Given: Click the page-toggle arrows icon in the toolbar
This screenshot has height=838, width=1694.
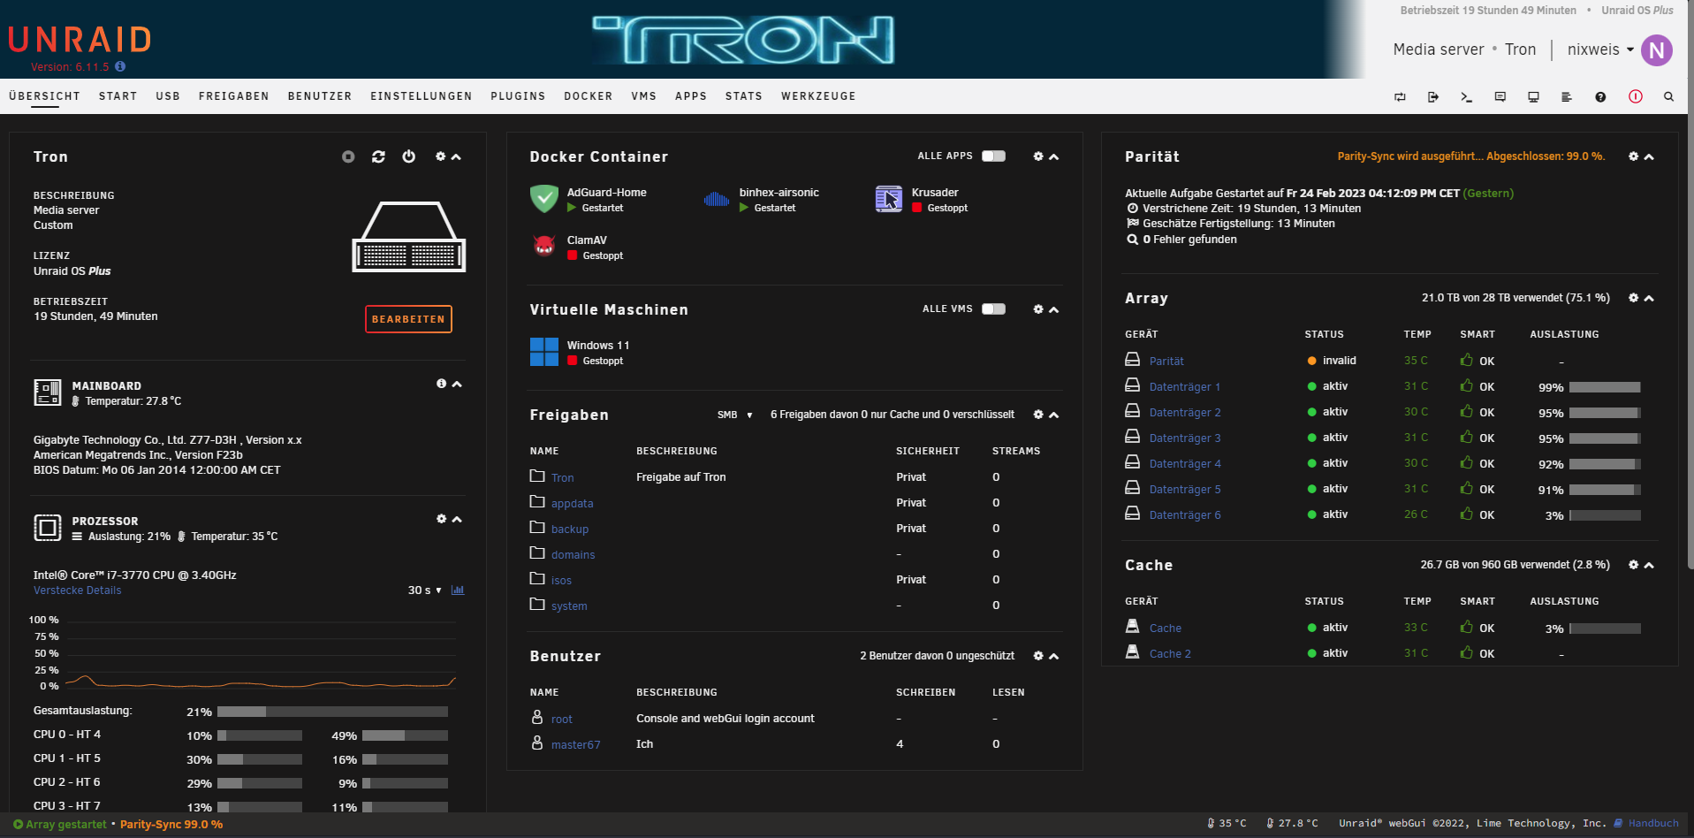Looking at the screenshot, I should pyautogui.click(x=1400, y=97).
